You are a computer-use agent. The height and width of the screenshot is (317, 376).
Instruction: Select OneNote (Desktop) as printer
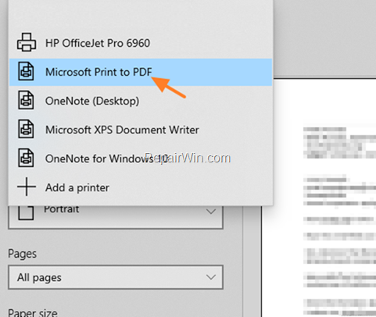click(141, 101)
